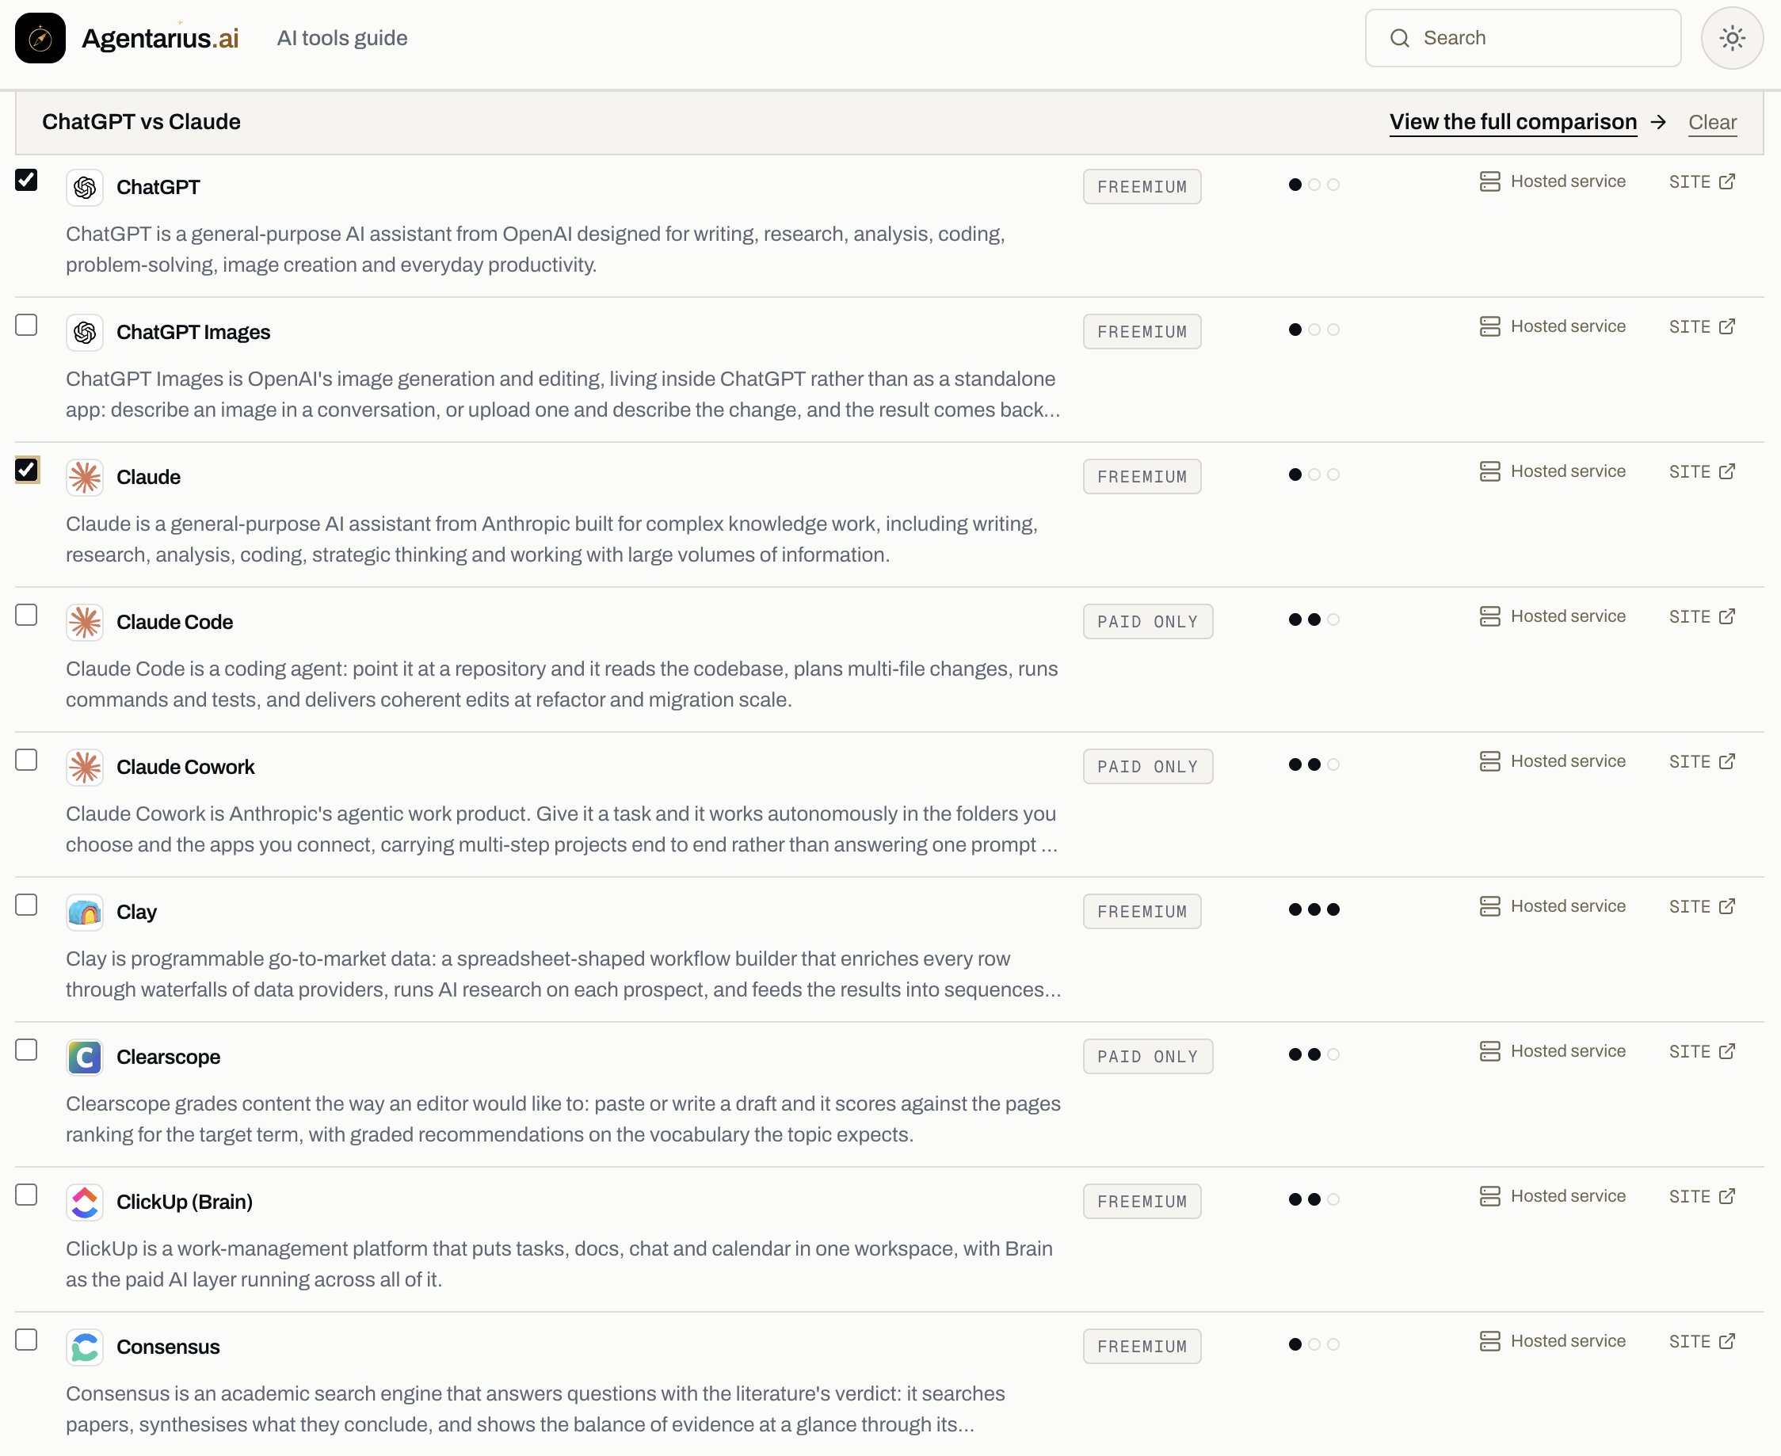
Task: Click the hosted service icon in Claude row
Action: tap(1490, 471)
